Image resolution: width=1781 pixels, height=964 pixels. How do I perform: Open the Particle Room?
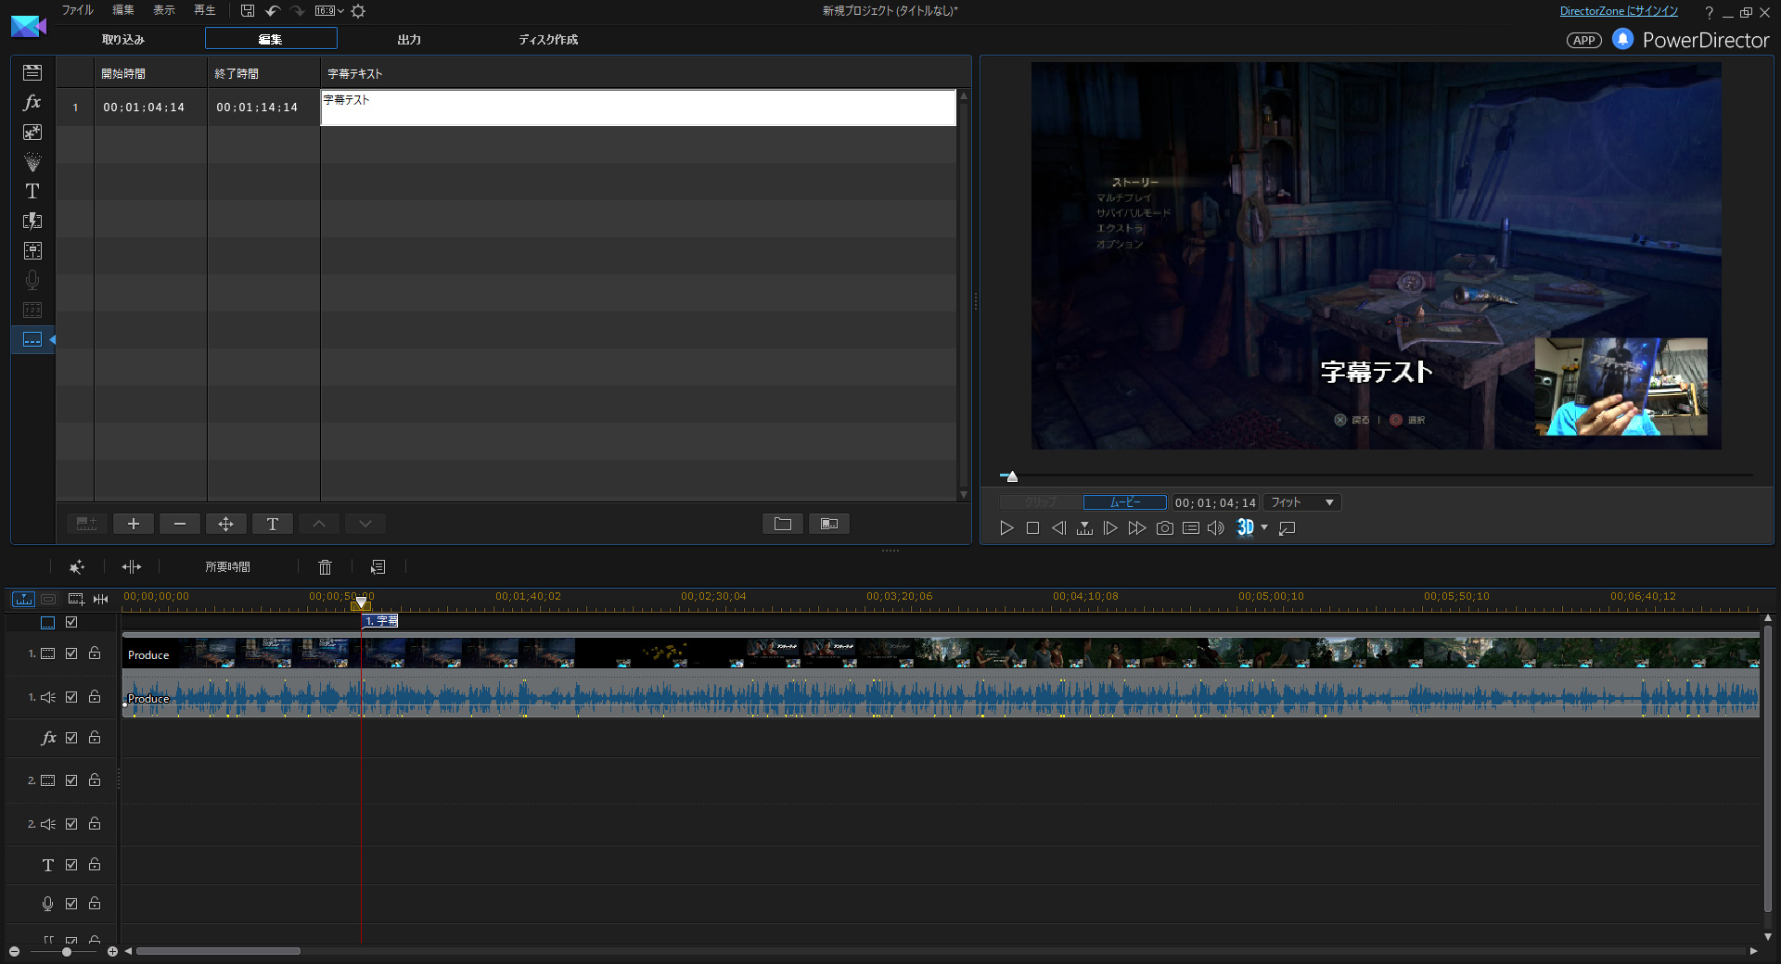pyautogui.click(x=32, y=161)
